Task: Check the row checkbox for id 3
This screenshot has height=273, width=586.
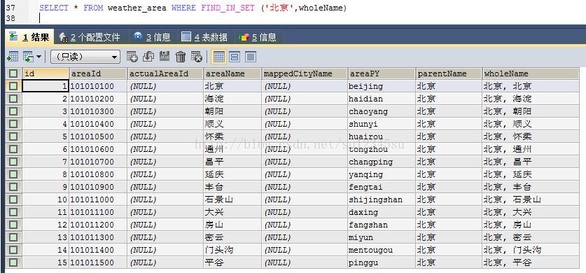Action: click(13, 111)
